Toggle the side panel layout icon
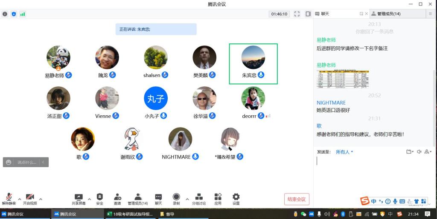Screen dimensions: 437x219 click(308, 14)
